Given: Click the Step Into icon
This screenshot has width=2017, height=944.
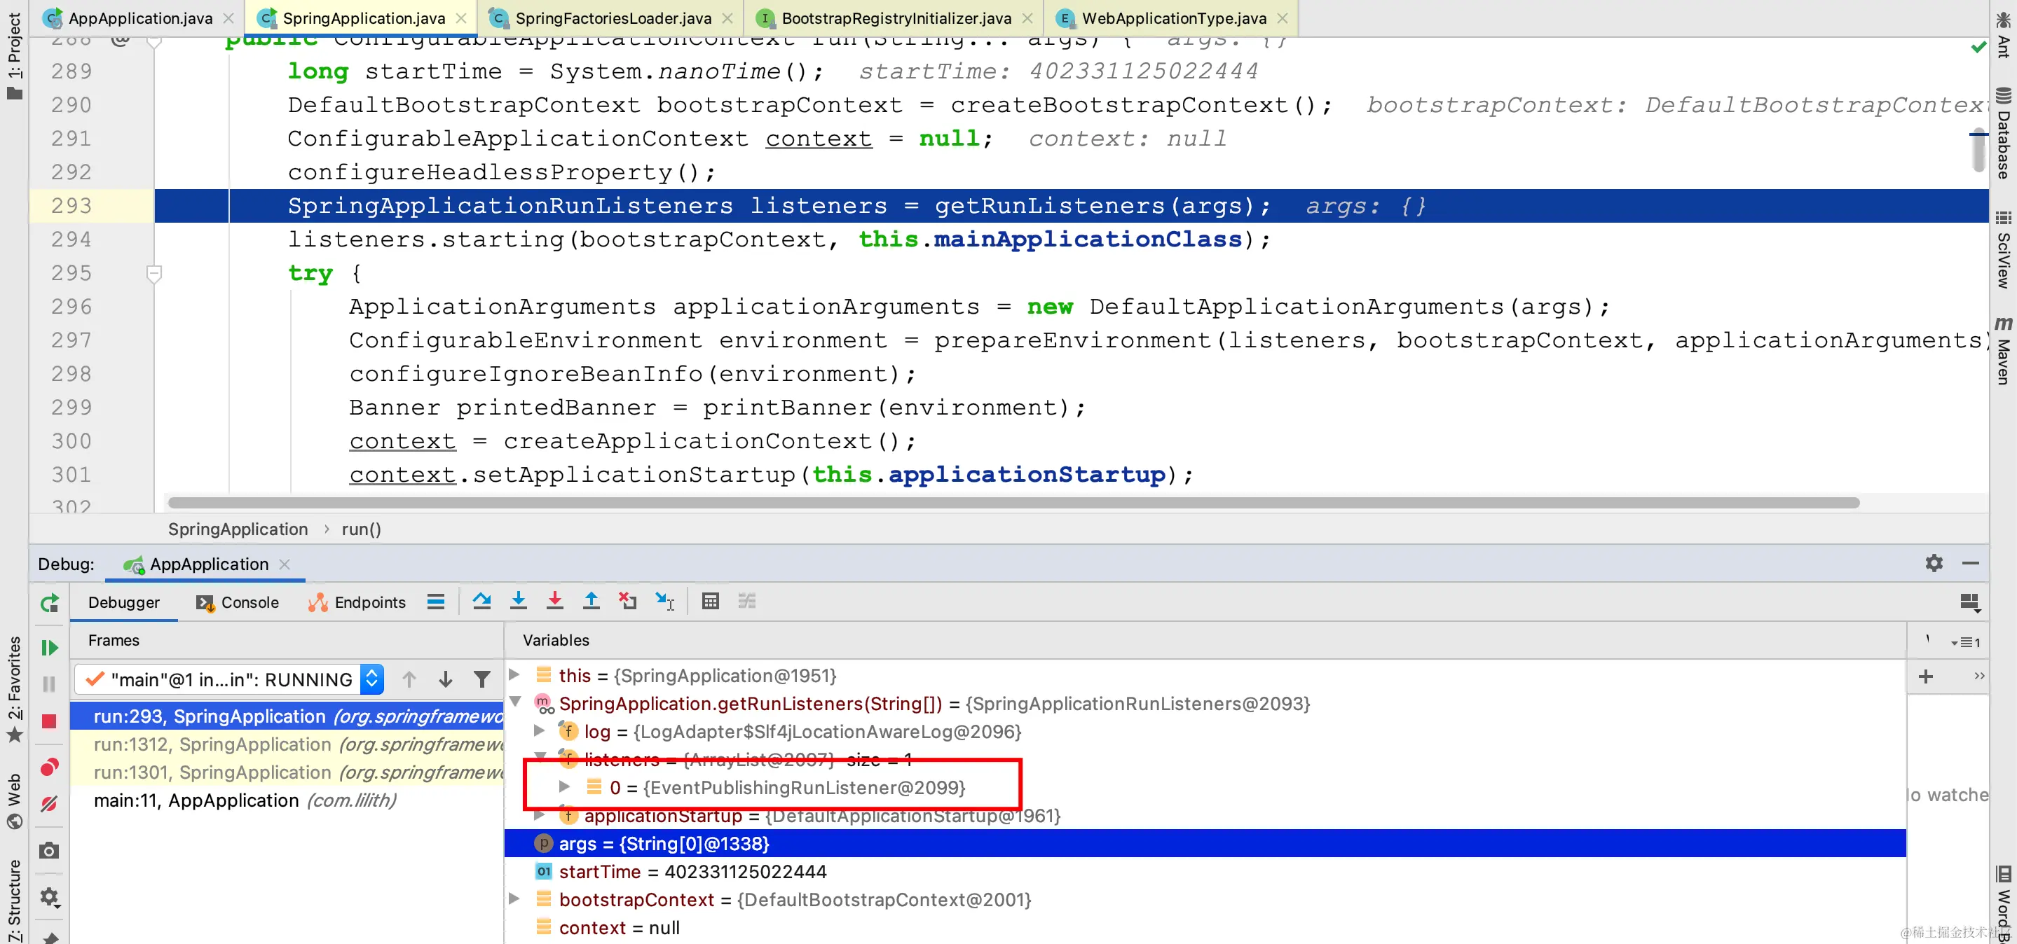Looking at the screenshot, I should (519, 601).
